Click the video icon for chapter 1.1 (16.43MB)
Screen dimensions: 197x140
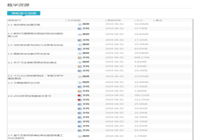(x=80, y=24)
